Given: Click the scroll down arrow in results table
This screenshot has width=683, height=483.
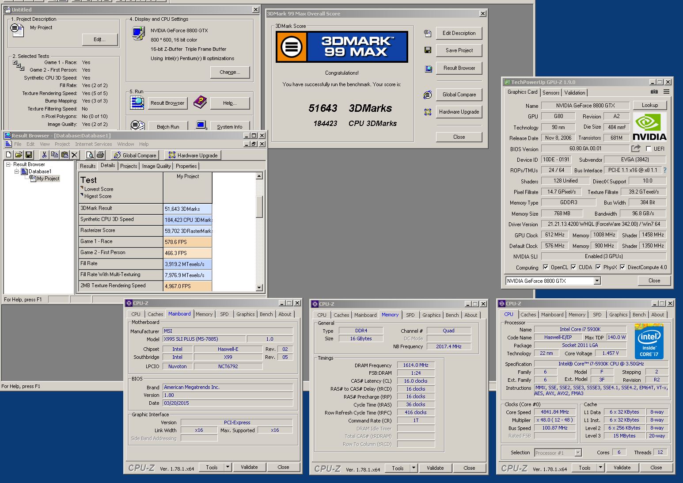Looking at the screenshot, I should tap(259, 288).
